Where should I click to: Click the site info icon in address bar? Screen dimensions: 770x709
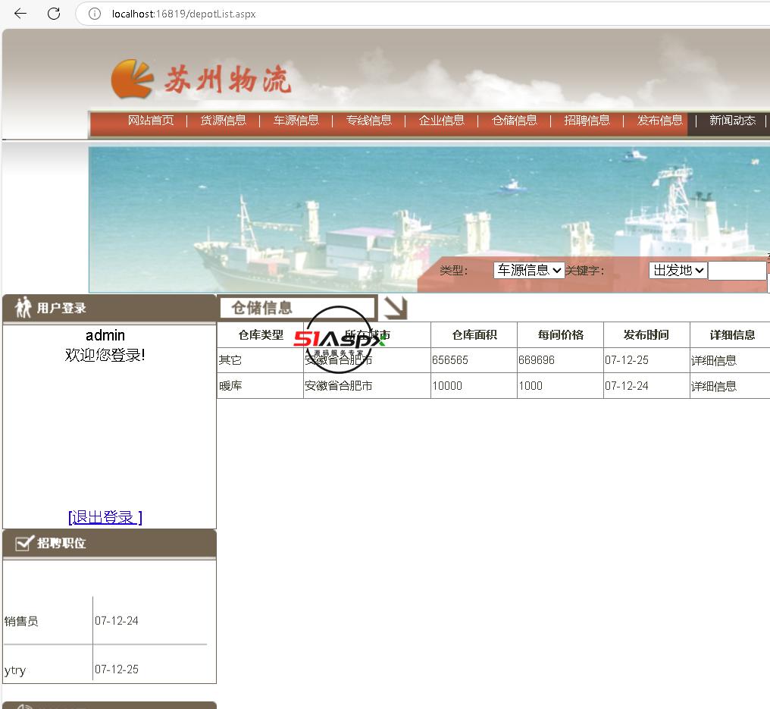[95, 14]
